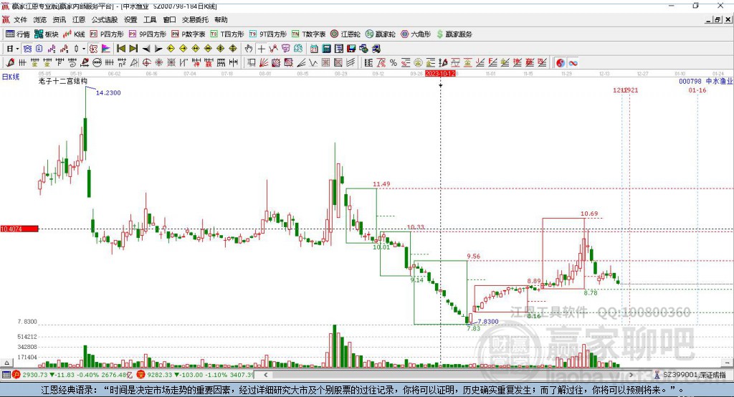Screen dimensions: 734x397
Task: Open the 行情 quotes view
Action: tap(18, 34)
